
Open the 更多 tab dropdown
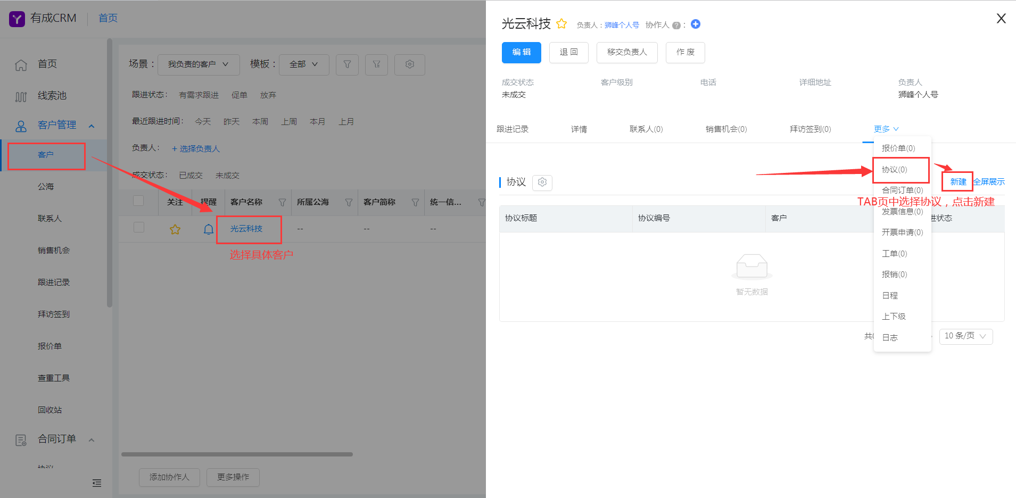click(886, 129)
